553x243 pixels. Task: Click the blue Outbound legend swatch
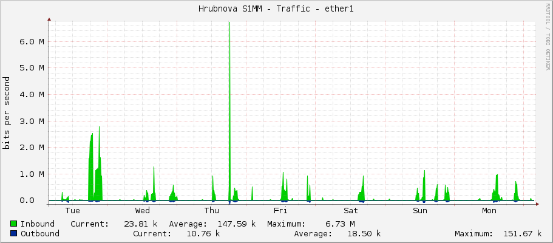(x=14, y=233)
